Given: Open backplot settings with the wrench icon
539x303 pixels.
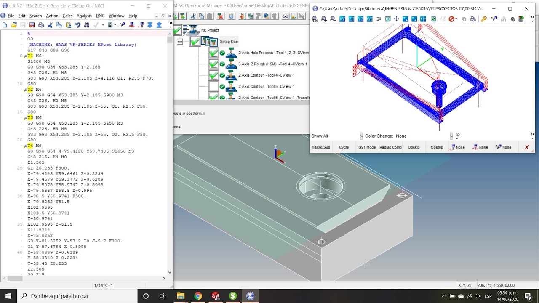Looking at the screenshot, I should [484, 19].
